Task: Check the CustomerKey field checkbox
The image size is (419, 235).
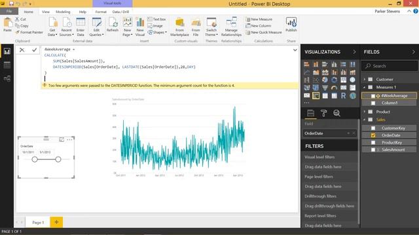Action: pos(373,128)
